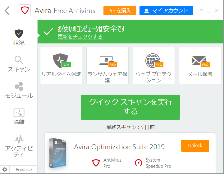
Task: Run the quick scan (クイック スキャンを実行する)
Action: [130, 107]
